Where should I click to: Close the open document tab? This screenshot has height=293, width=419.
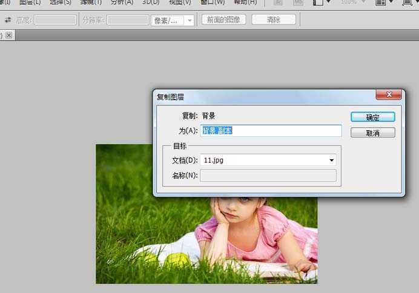[x=9, y=36]
